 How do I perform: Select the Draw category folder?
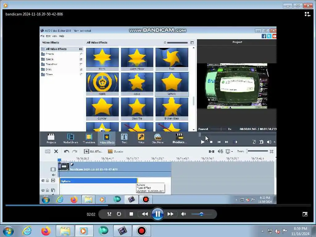[x=62, y=69]
